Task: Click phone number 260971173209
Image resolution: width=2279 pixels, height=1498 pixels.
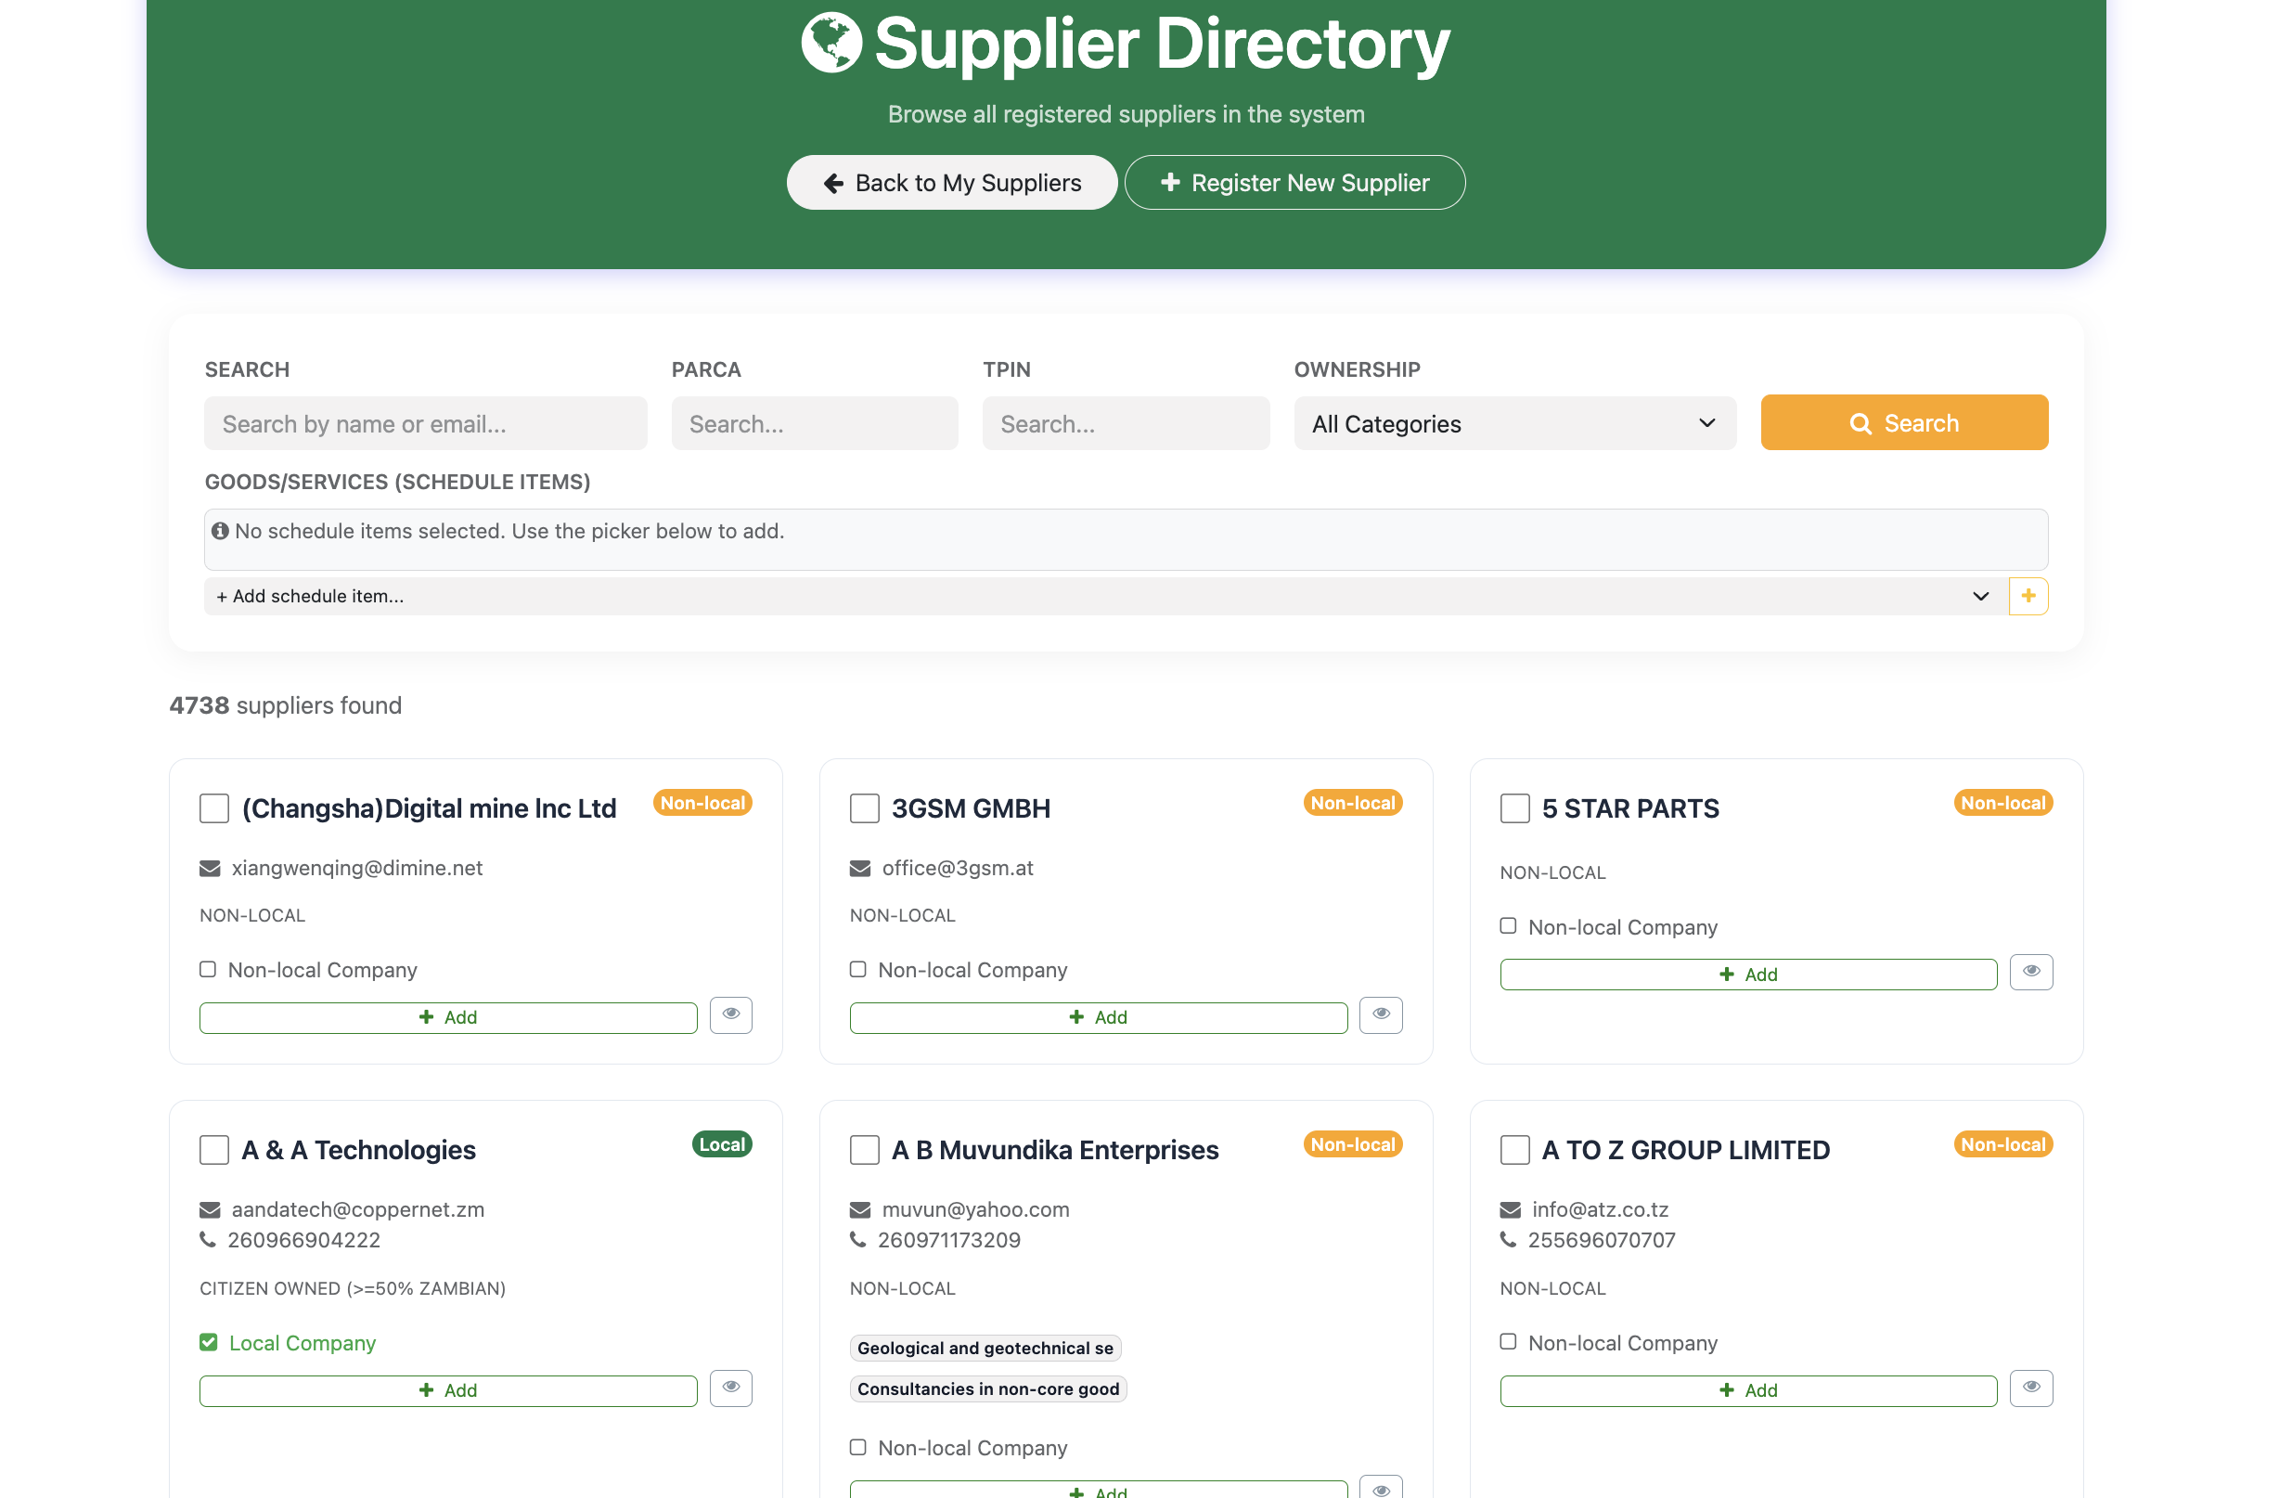Action: pos(949,1239)
